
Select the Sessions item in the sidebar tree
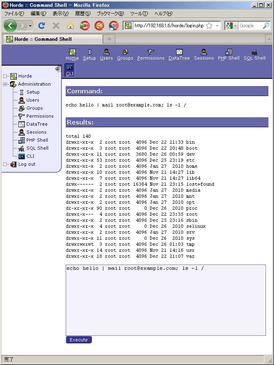(36, 132)
